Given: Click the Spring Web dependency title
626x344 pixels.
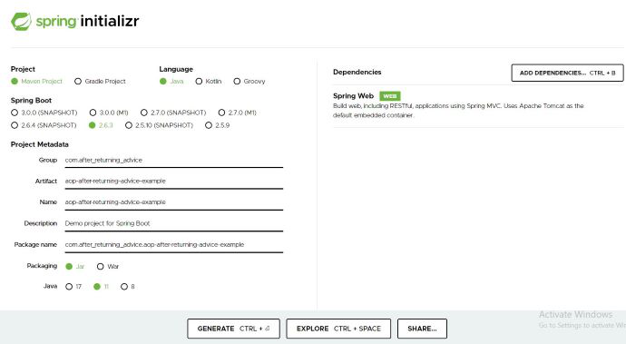Looking at the screenshot, I should pos(353,96).
